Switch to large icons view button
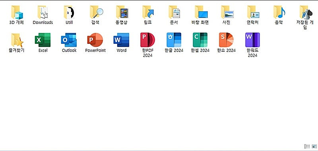Screen dimensions: 318x151 coord(314,146)
